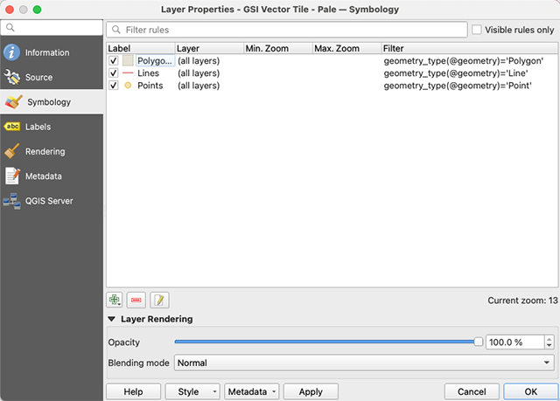
Task: Decrease the opacity with the spinner down arrow
Action: coord(549,345)
